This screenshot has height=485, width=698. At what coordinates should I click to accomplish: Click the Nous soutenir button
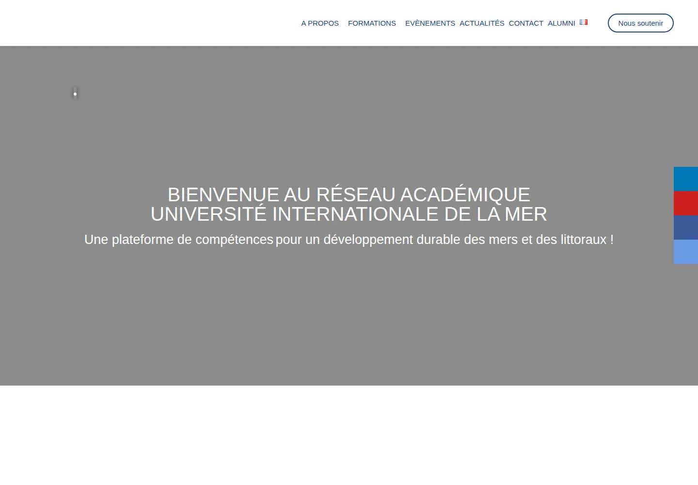[x=640, y=23]
